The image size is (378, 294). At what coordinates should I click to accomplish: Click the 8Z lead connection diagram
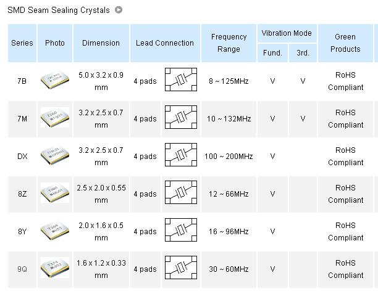[x=181, y=194]
